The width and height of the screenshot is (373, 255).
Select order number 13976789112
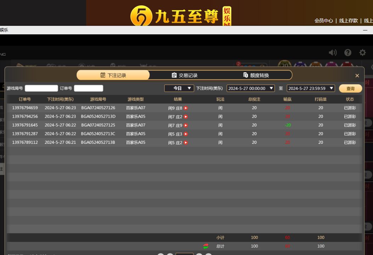pyautogui.click(x=25, y=142)
